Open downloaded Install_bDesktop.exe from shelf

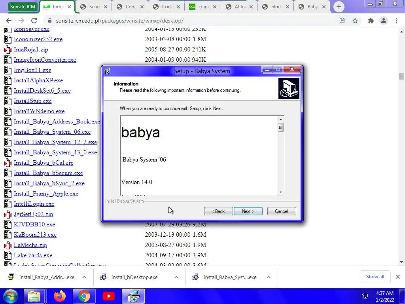click(134, 277)
